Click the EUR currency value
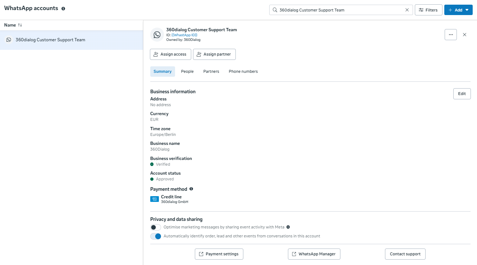477x265 pixels. coord(154,119)
